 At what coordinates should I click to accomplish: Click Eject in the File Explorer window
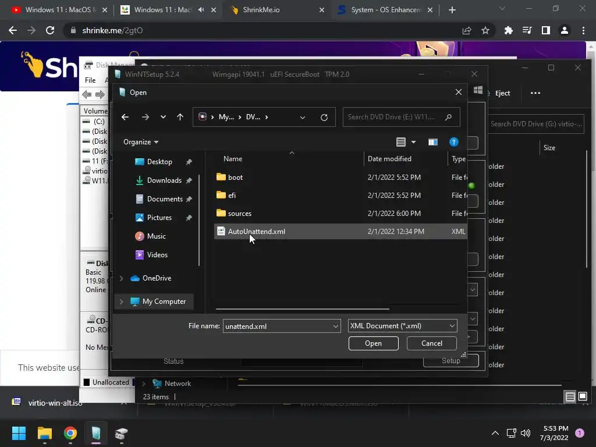[502, 93]
